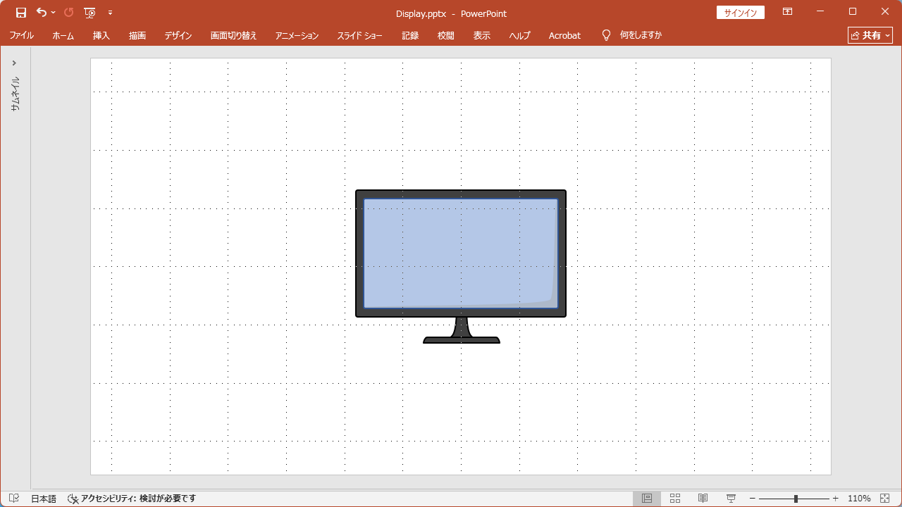
Task: Expand the Undo dropdown arrow
Action: [53, 13]
